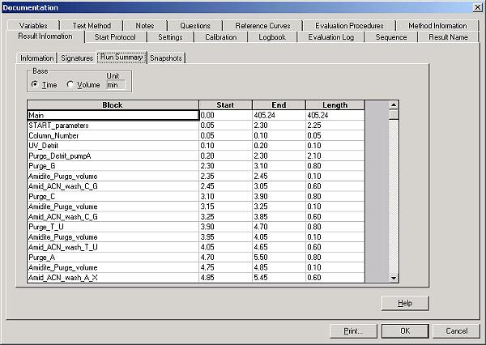Image resolution: width=486 pixels, height=345 pixels.
Task: Select the Purge_G row
Action: (x=196, y=166)
